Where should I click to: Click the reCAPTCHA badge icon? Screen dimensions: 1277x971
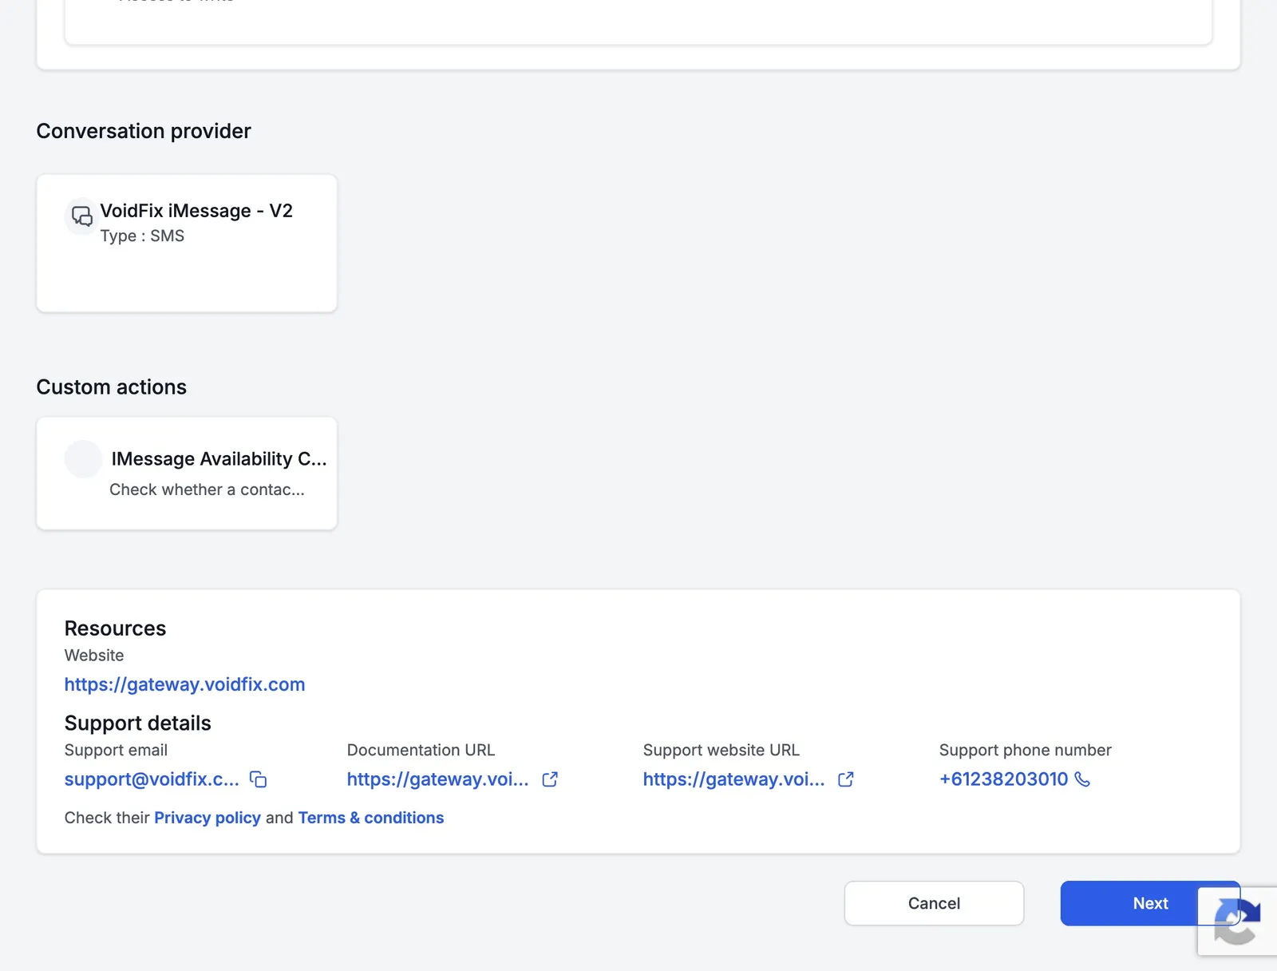pos(1237,921)
